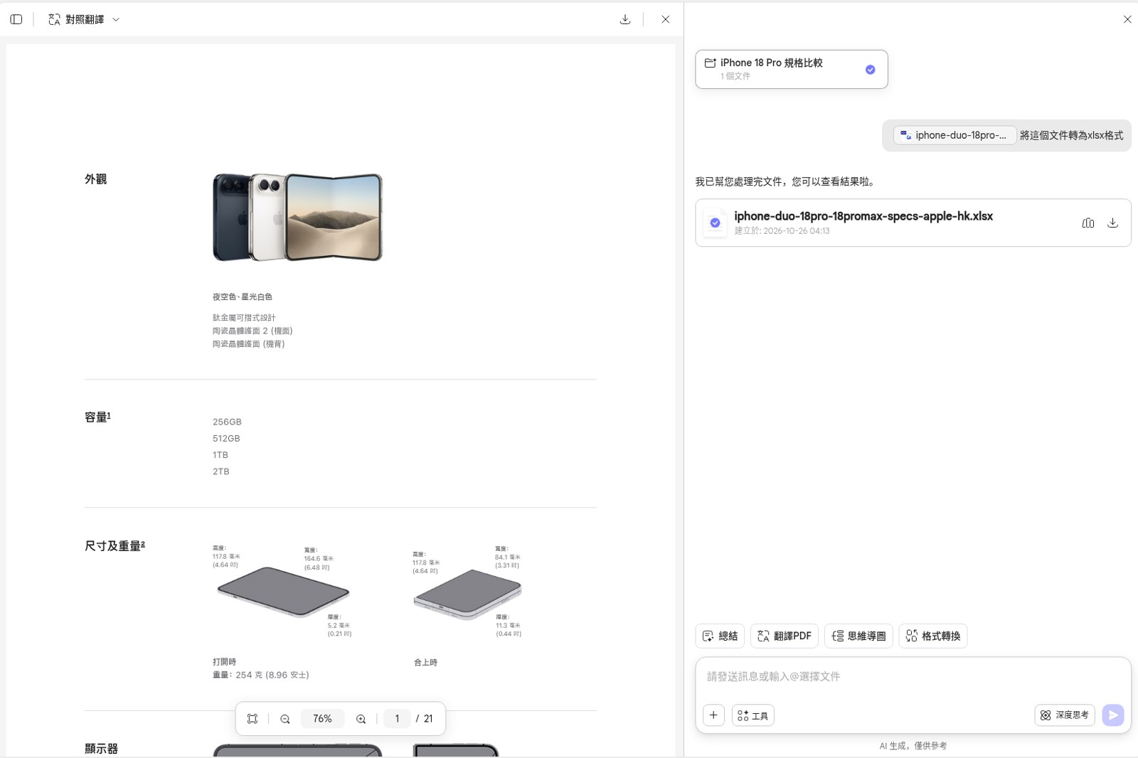Select the 外觀 section heading
The height and width of the screenshot is (758, 1138).
point(96,179)
